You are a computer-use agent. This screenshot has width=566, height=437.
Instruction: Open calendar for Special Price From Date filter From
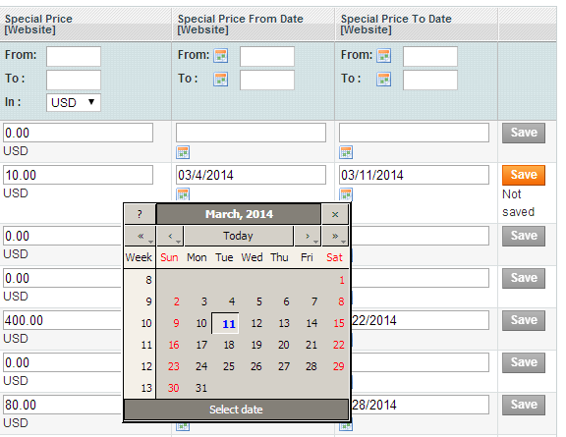pyautogui.click(x=220, y=56)
